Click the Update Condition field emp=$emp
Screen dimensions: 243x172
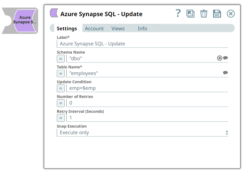coord(147,88)
